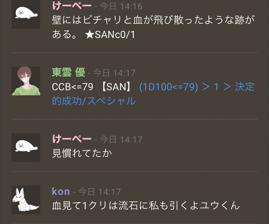Open the seal avatar beside the 14:16 message
The image size is (269, 224).
point(26,14)
